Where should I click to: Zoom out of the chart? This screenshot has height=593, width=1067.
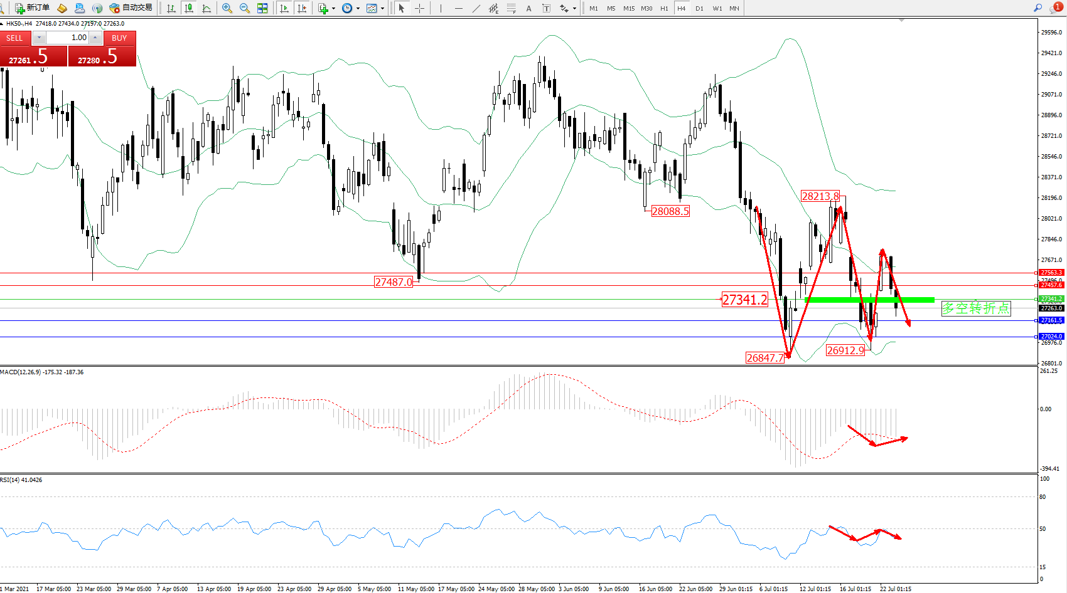click(x=245, y=8)
